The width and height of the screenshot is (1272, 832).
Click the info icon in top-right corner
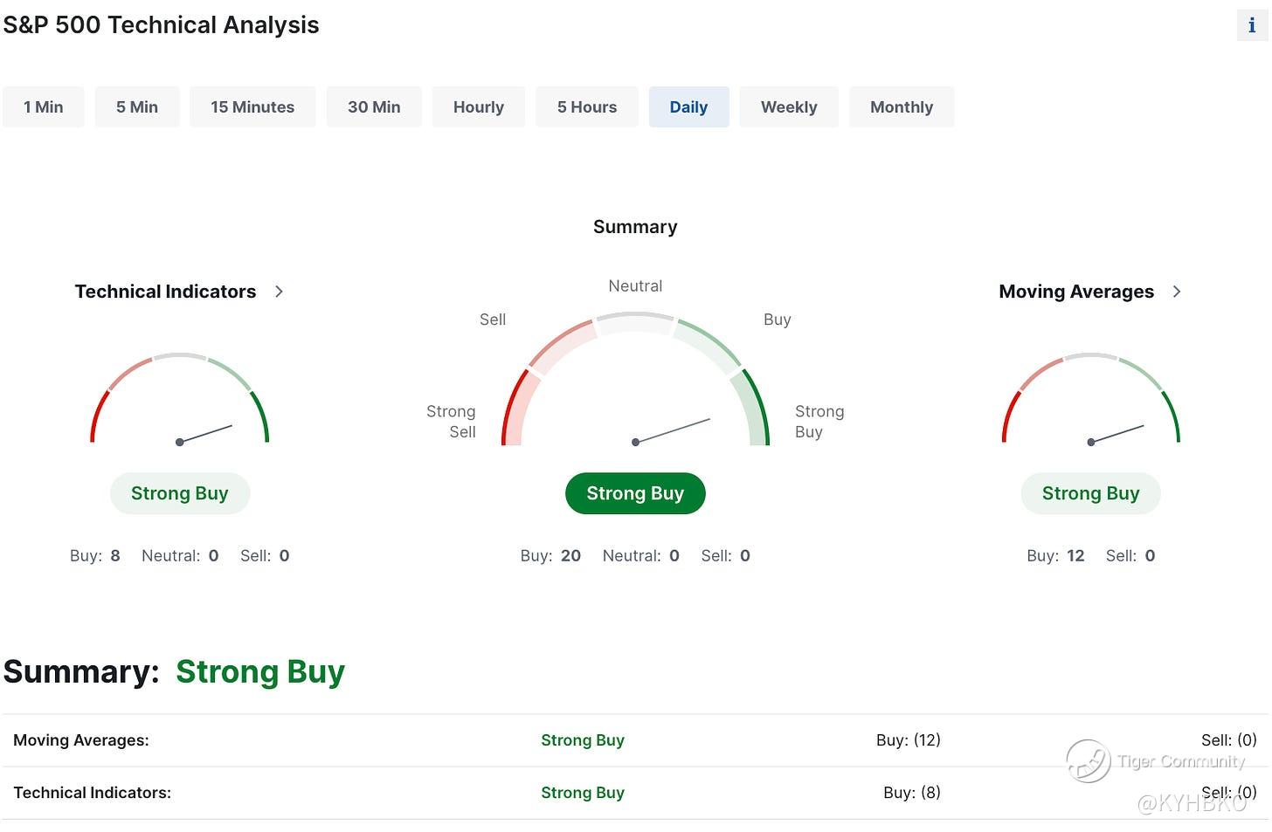click(x=1251, y=25)
